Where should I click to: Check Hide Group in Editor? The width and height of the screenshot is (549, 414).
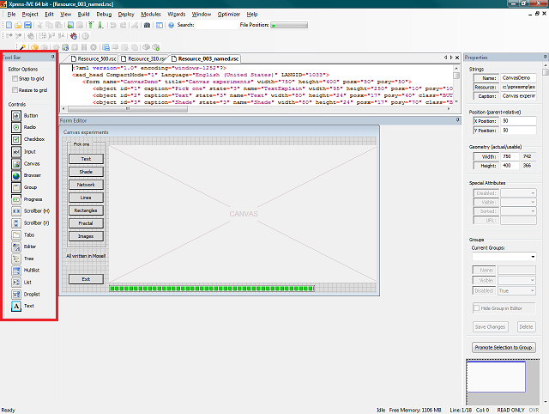click(477, 307)
